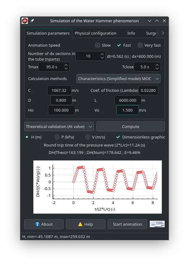This screenshot has width=189, height=264.
Task: Open the Info tab
Action: (131, 33)
